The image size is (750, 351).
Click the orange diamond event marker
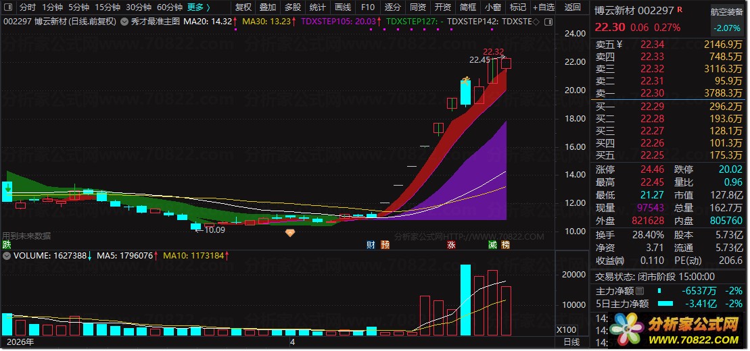(x=289, y=233)
